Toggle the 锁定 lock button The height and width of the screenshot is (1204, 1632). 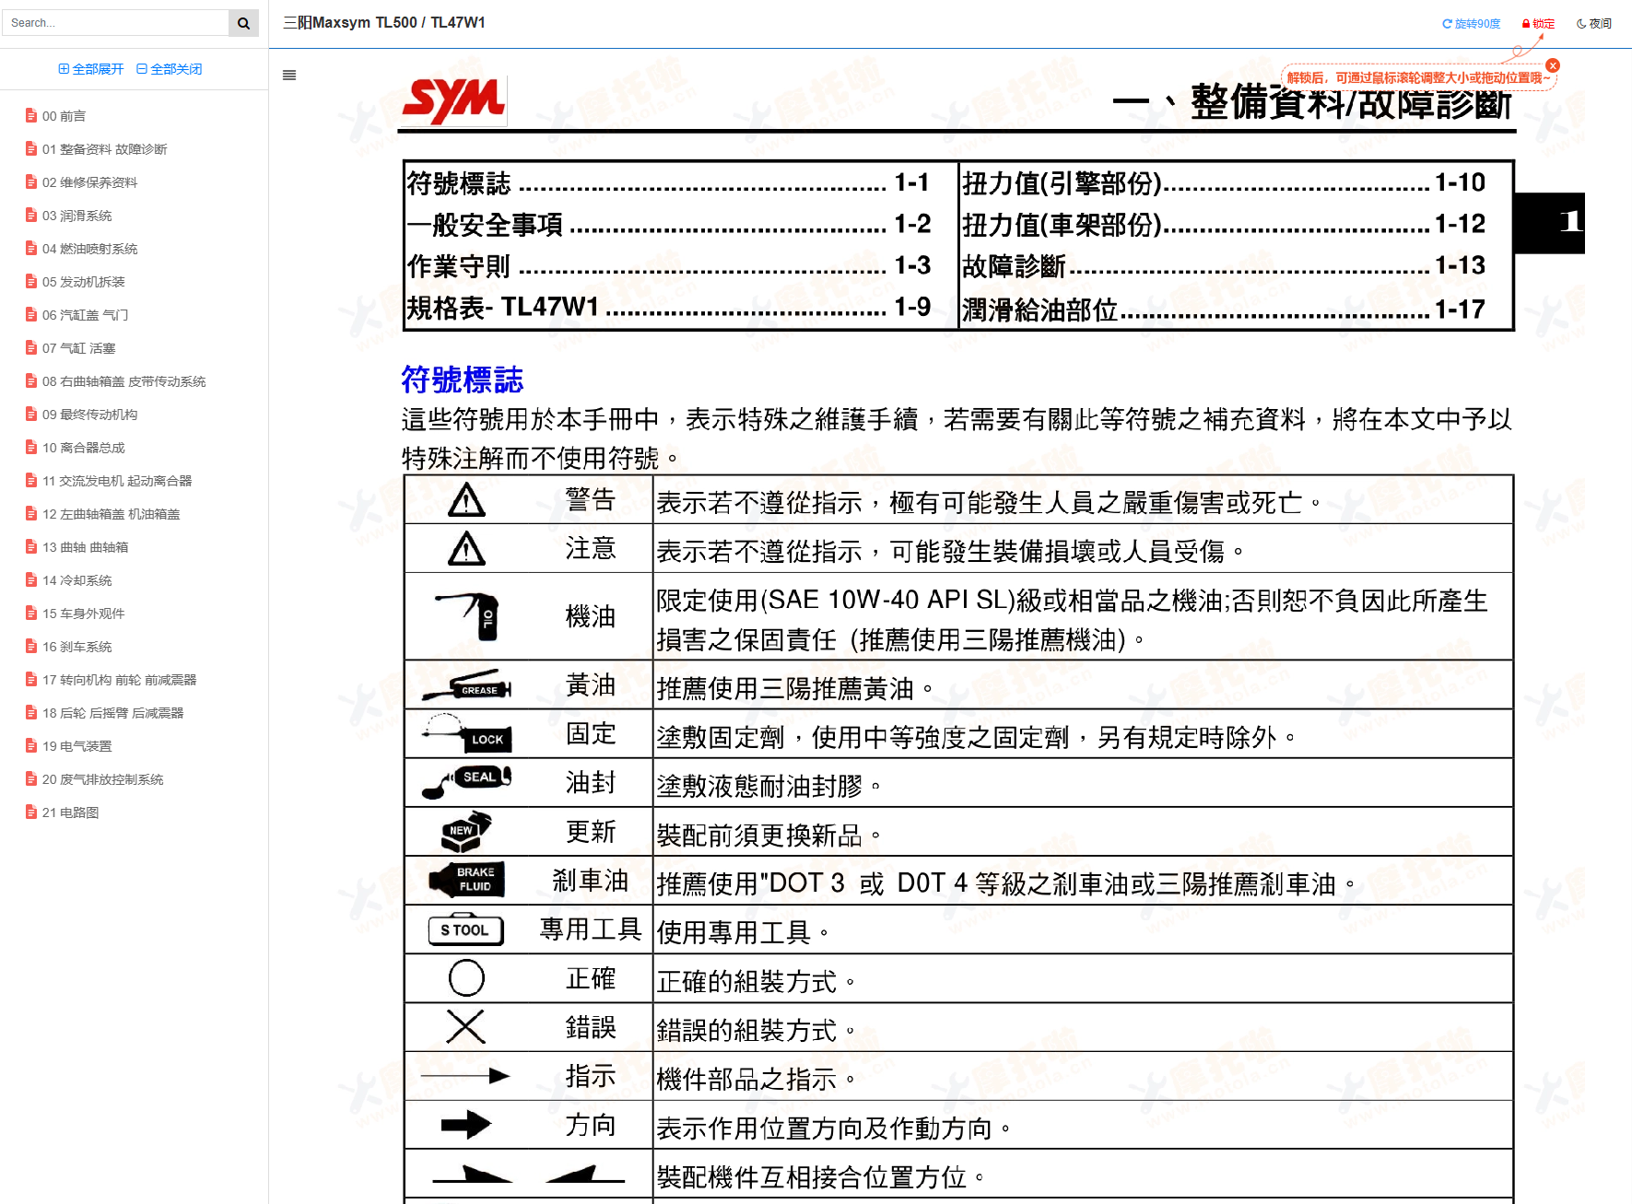click(1538, 24)
